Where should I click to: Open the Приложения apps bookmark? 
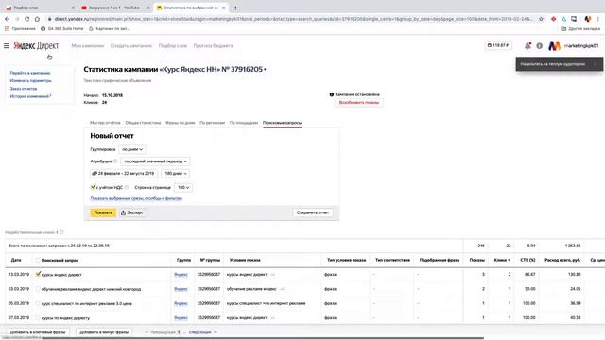(x=20, y=29)
